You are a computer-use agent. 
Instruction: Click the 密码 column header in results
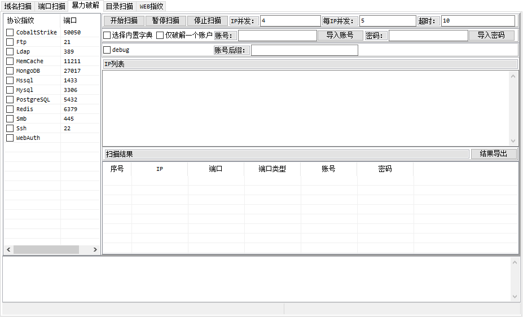pos(385,169)
